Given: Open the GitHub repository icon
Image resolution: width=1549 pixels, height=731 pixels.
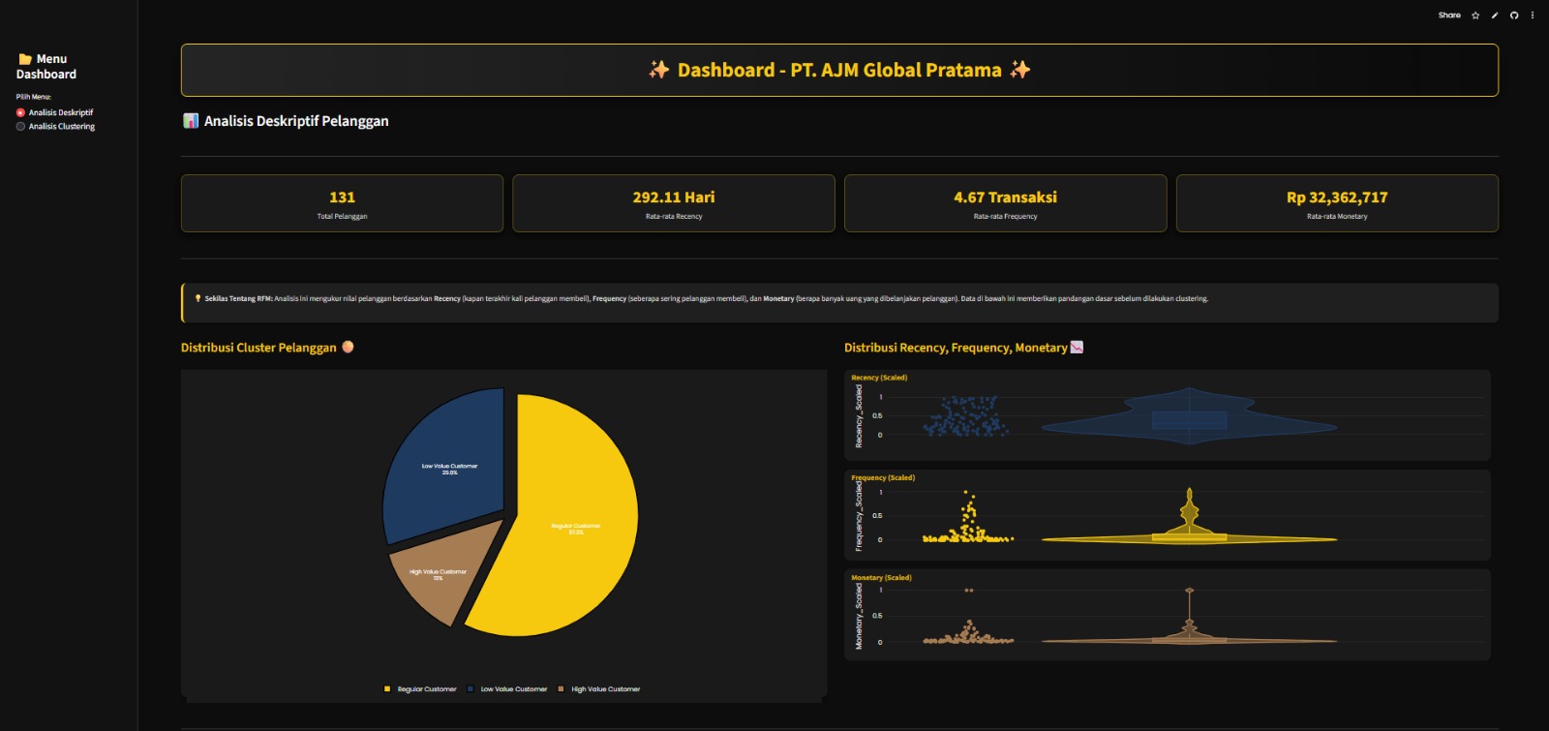Looking at the screenshot, I should (x=1514, y=15).
